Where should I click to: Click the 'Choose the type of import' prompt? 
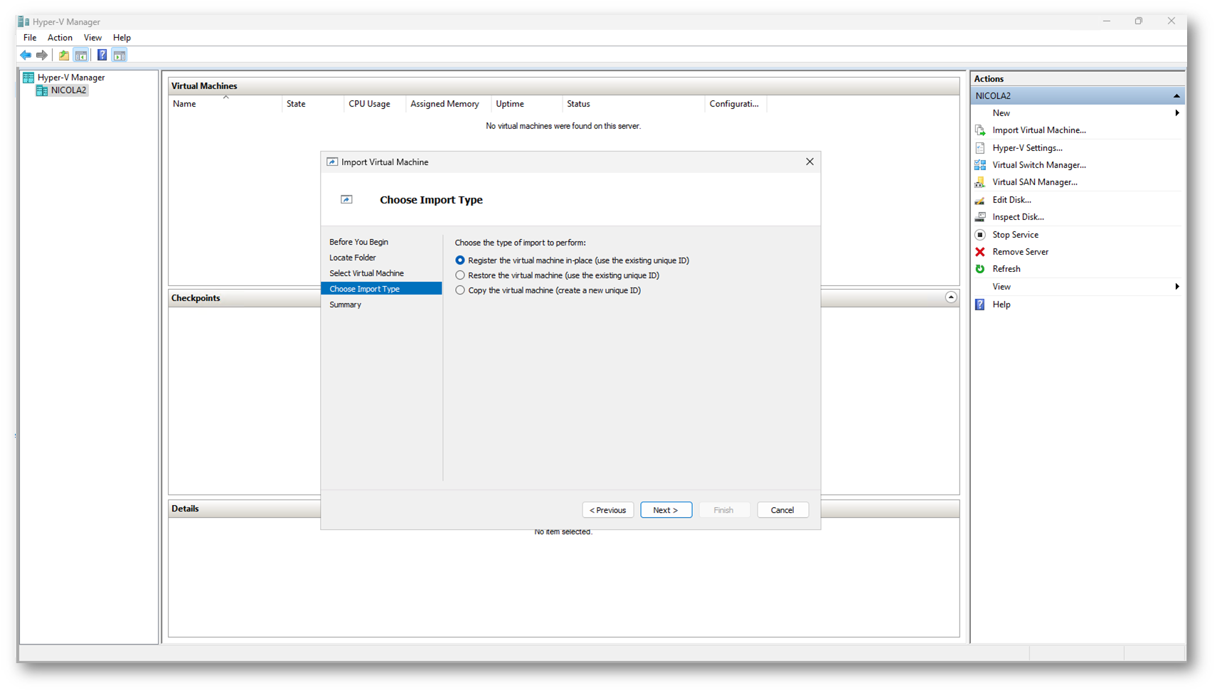point(521,243)
